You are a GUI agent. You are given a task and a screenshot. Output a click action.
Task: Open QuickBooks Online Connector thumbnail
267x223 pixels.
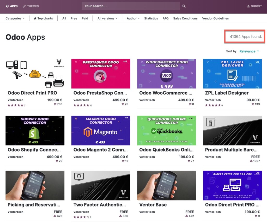[x=167, y=130]
